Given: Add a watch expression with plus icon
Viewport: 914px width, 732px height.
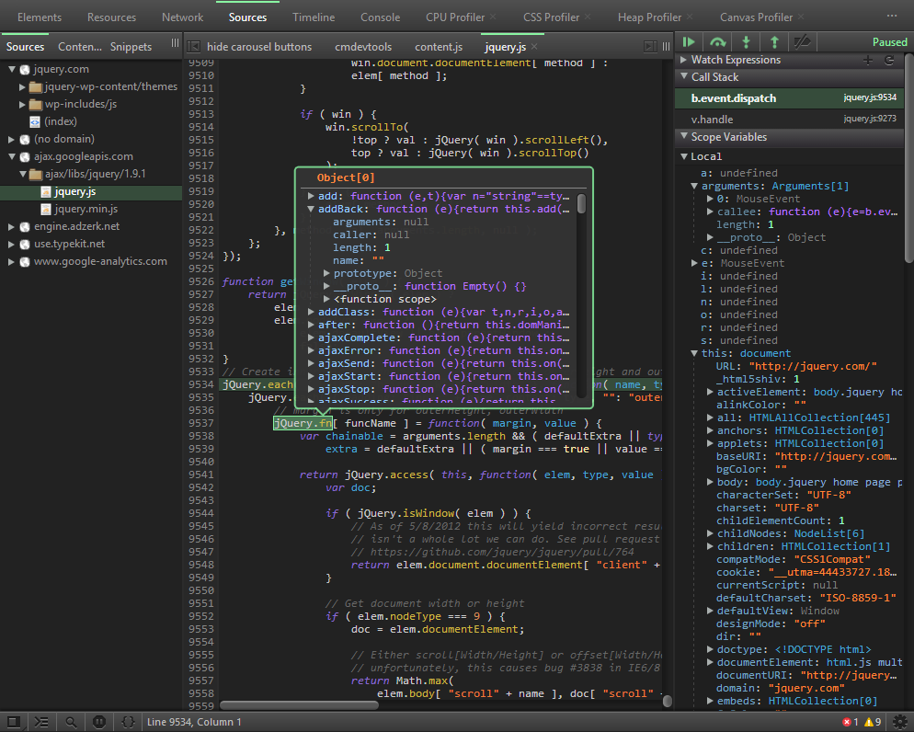Looking at the screenshot, I should coord(868,60).
